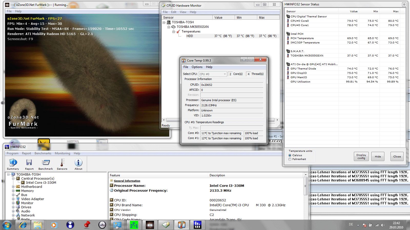Expand the Motherboard tree node
The width and height of the screenshot is (410, 230).
(x=13, y=187)
